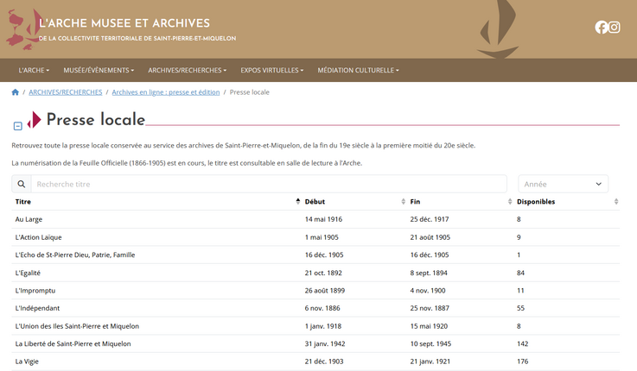Focus the Recherche titre search field
The width and height of the screenshot is (637, 371).
[268, 184]
